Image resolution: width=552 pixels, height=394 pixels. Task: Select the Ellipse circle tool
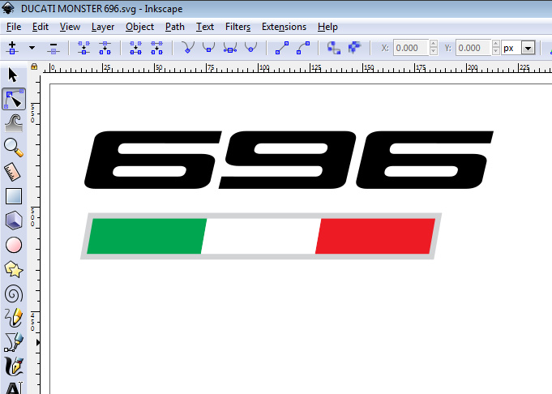pyautogui.click(x=14, y=245)
